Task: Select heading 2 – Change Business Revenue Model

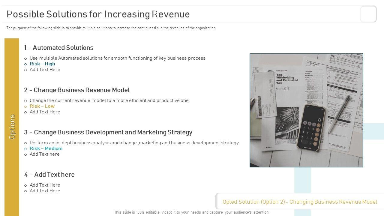Action: click(77, 90)
